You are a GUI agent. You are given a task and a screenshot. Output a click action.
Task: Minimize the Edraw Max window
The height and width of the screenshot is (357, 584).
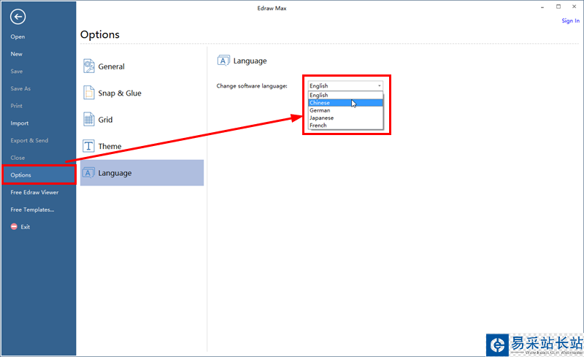click(x=542, y=7)
